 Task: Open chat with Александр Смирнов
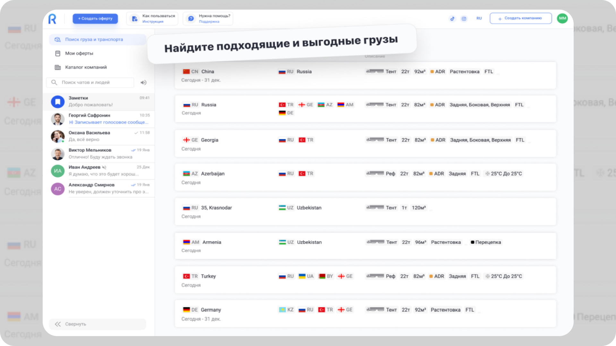tap(99, 188)
